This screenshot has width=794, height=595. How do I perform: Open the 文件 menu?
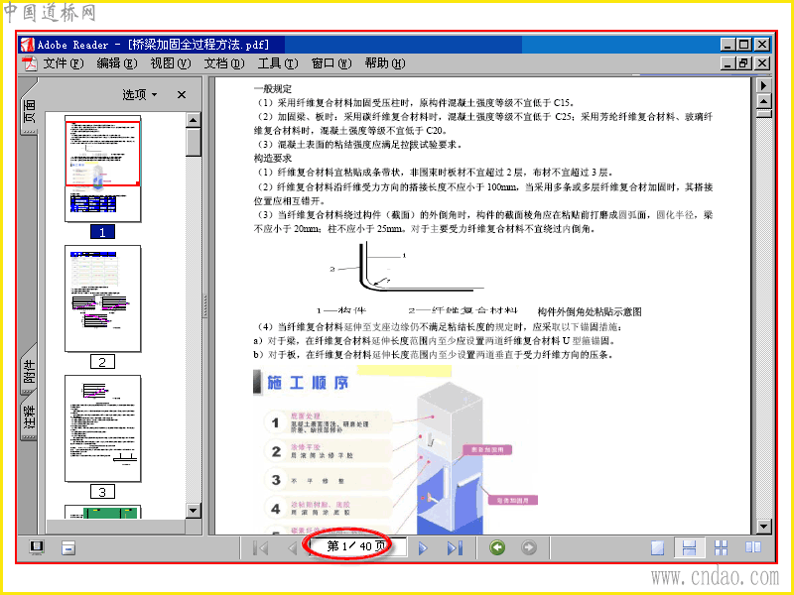click(x=63, y=63)
